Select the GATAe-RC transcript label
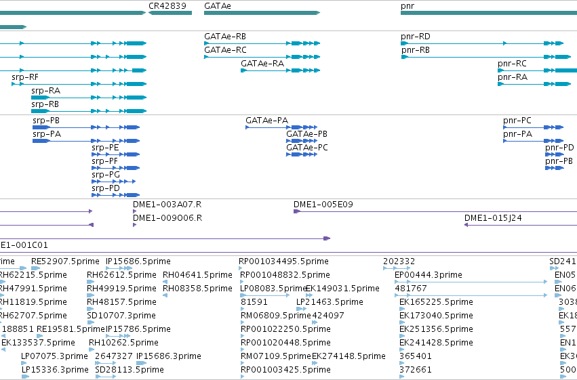This screenshot has height=380, width=577. coord(225,50)
